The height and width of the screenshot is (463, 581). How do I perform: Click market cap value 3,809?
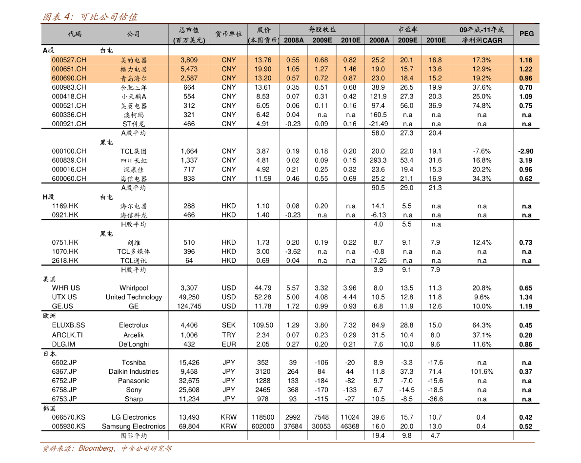click(x=189, y=60)
